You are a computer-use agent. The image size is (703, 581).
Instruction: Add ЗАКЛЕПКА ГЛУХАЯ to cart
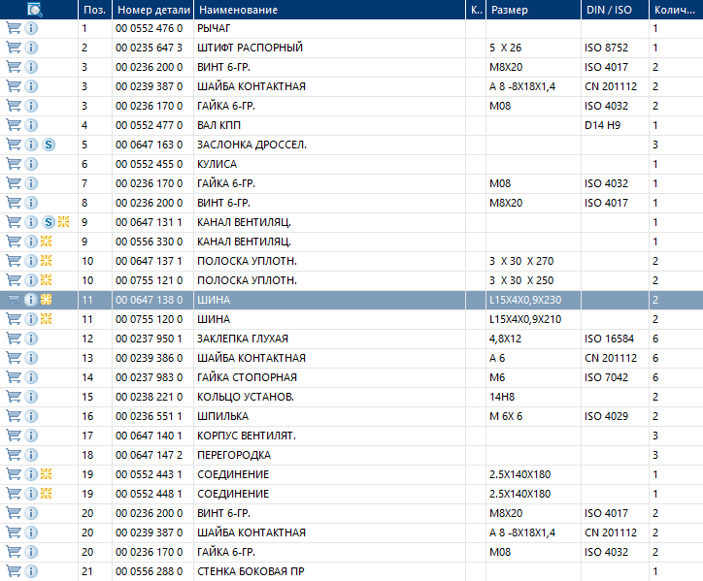tap(14, 339)
